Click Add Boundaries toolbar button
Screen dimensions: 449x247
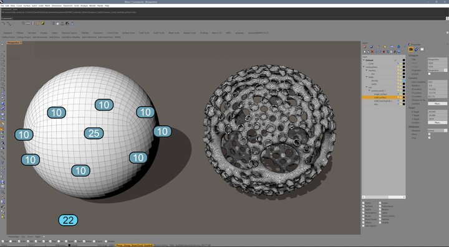(x=40, y=37)
